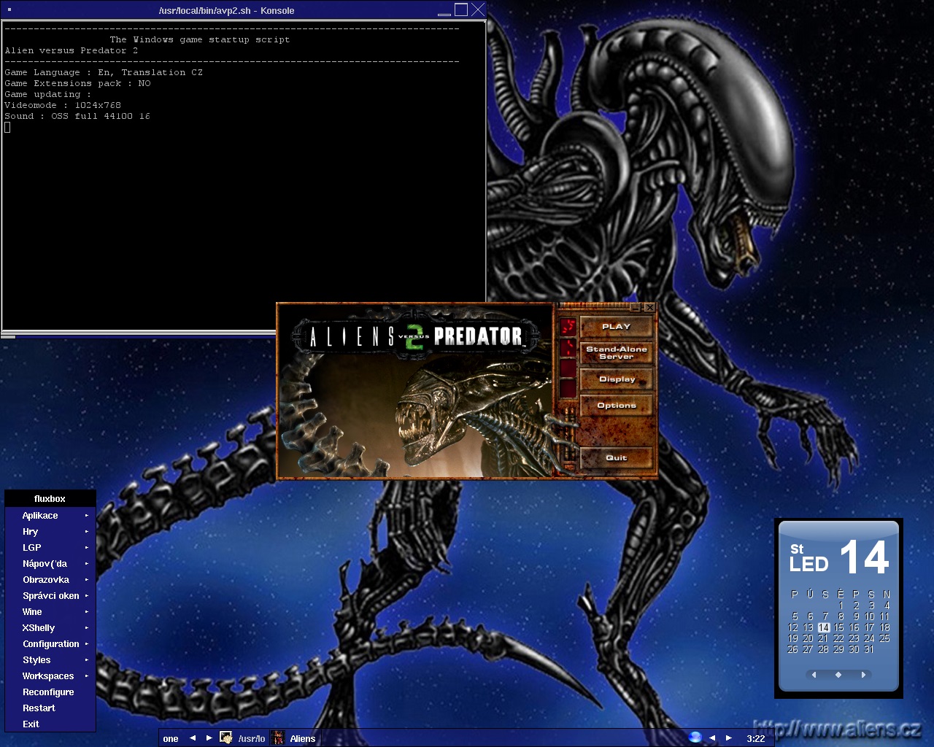Minimize the AvP2 launcher window
The image size is (934, 747).
[x=636, y=308]
